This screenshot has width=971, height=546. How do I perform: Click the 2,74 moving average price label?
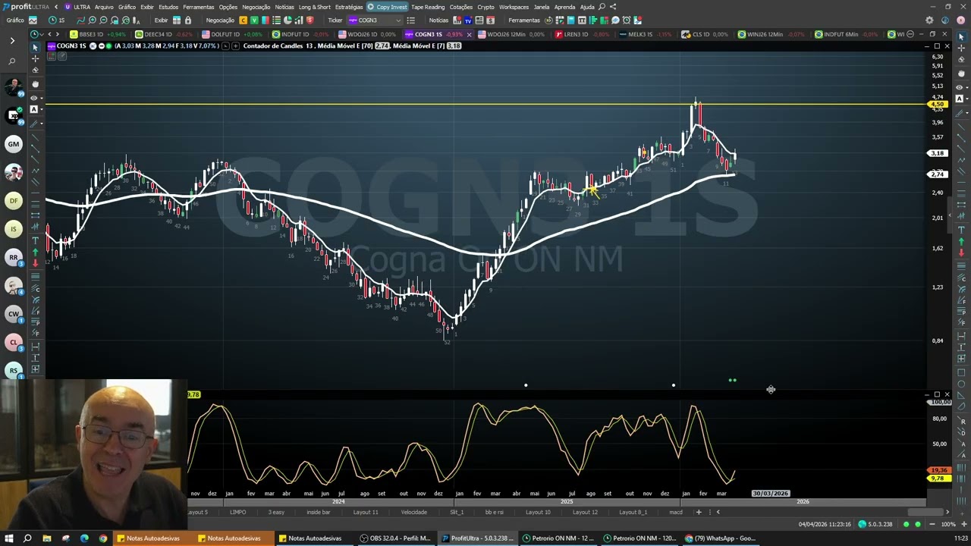click(x=938, y=174)
